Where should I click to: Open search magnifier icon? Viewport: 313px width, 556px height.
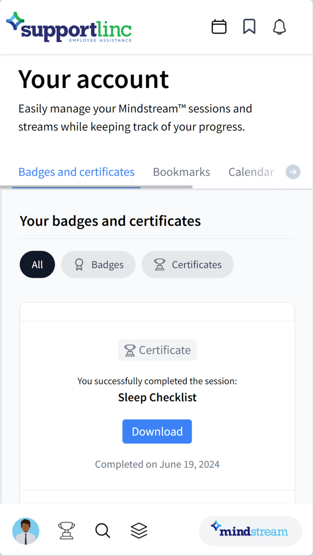coord(103,531)
